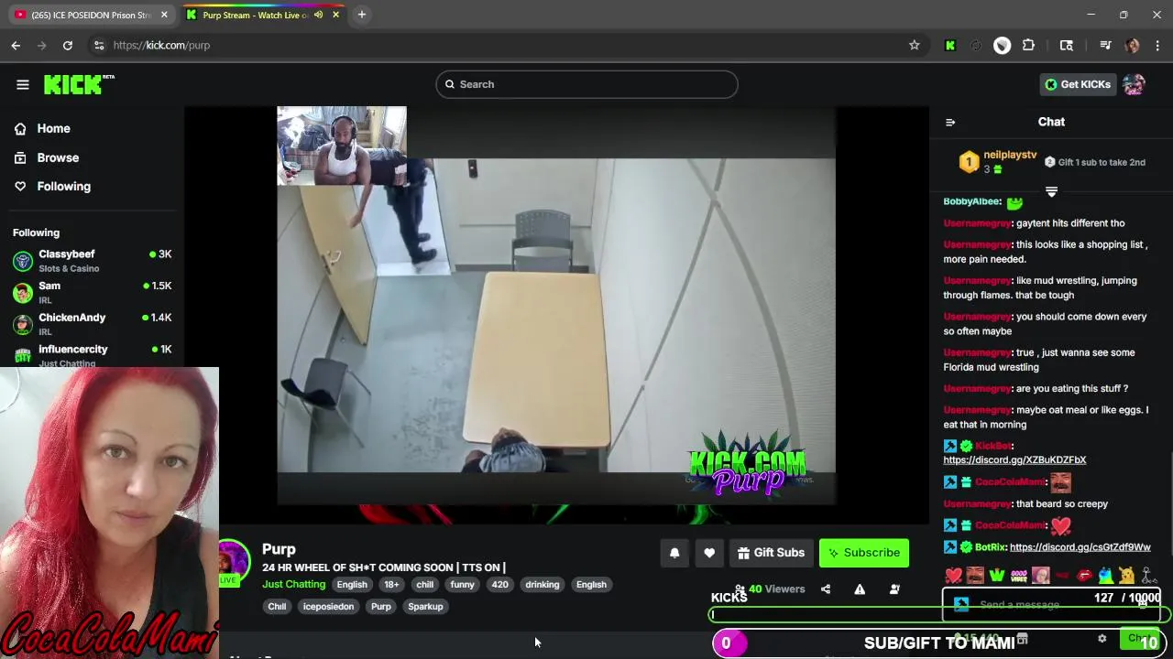This screenshot has height=659, width=1173.
Task: Open the Kick browser extension icon
Action: tap(950, 45)
